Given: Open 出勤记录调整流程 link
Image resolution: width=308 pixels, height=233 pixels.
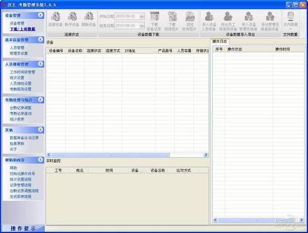Looking at the screenshot, I should click(x=24, y=191).
